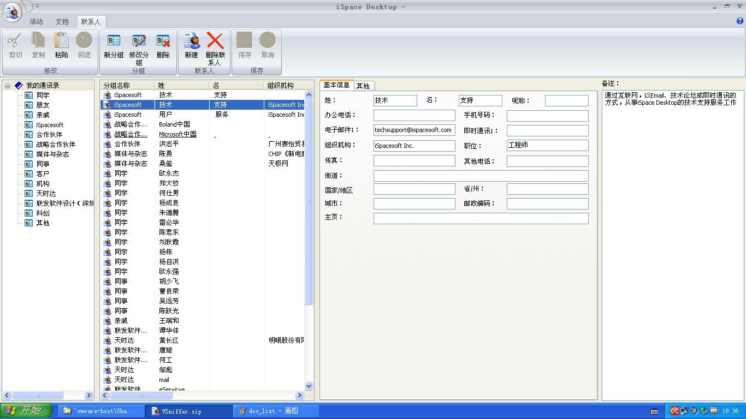The width and height of the screenshot is (746, 419).
Task: Click the 办公电话 input field
Action: click(x=415, y=116)
